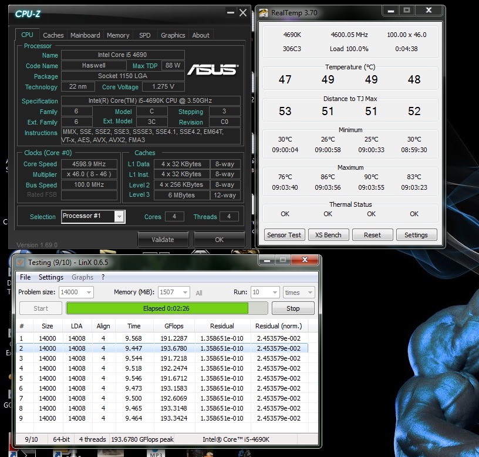Open the Mainboard tab in CPU-Z
479x457 pixels.
(85, 35)
